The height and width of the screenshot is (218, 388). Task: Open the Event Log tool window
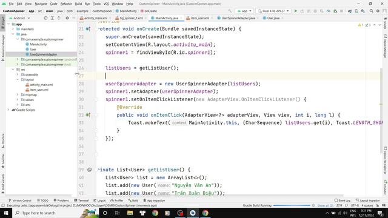[342, 200]
